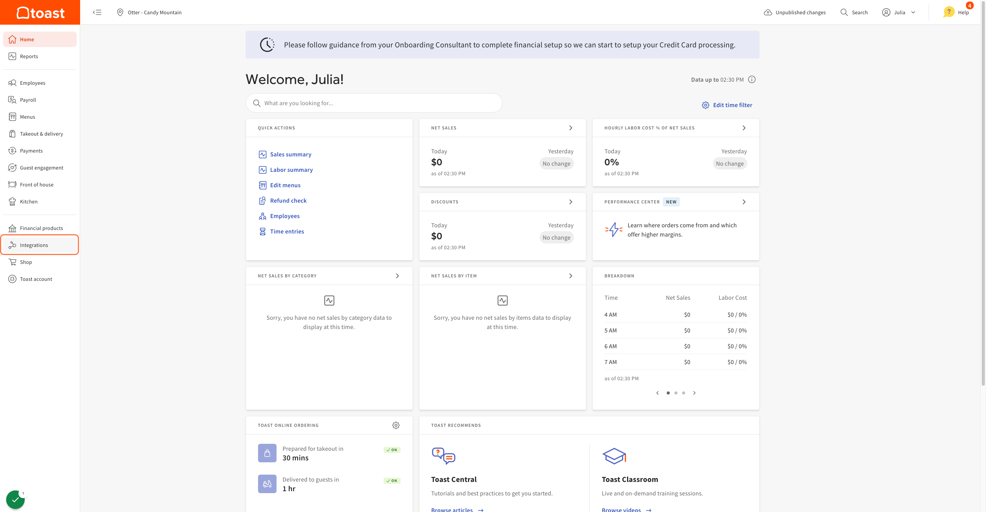This screenshot has width=986, height=512.
Task: Click the Toast logo
Action: point(40,12)
